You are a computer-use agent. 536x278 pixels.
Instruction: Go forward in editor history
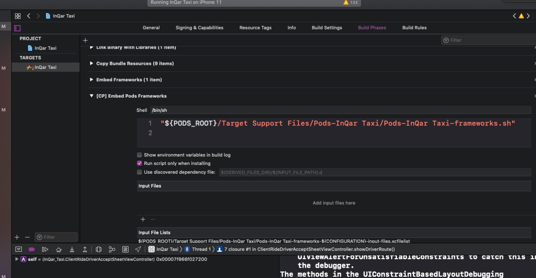[x=38, y=16]
